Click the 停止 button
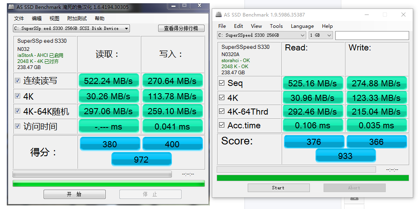This screenshot has height=209, width=420. (150, 194)
